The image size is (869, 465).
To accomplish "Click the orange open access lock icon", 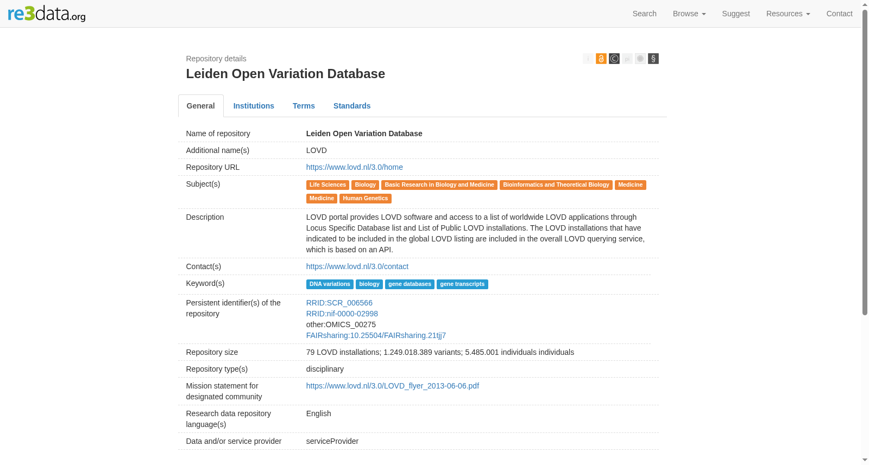I will point(601,59).
